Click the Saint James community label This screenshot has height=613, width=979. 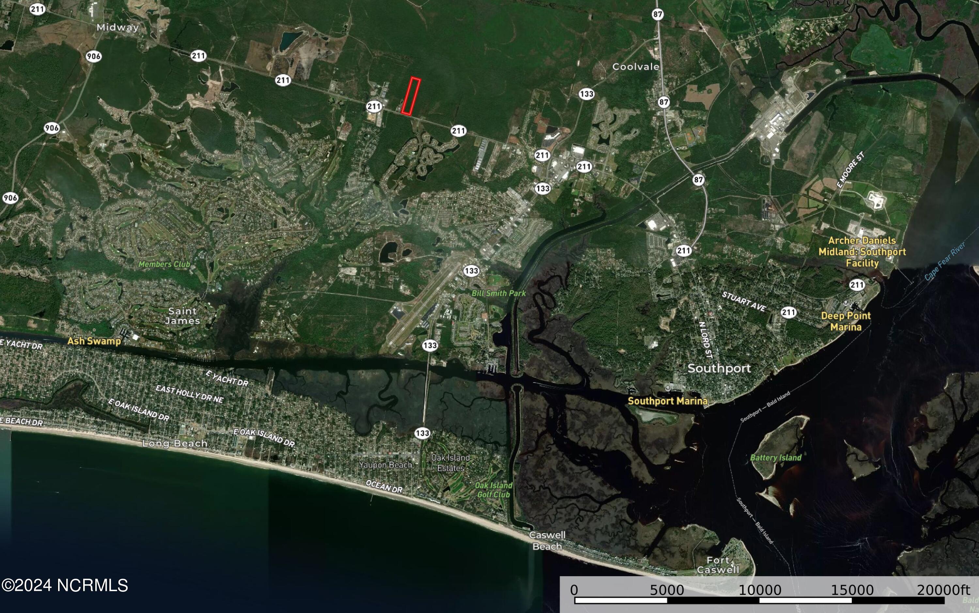(x=182, y=316)
